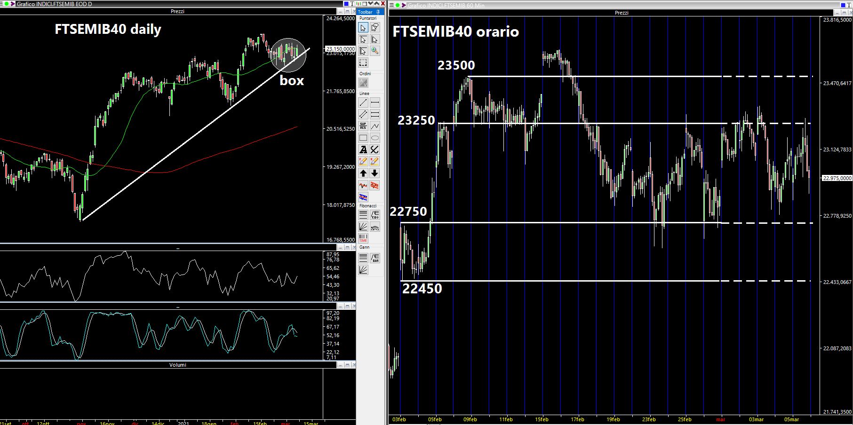The height and width of the screenshot is (425, 853).
Task: Choose the crossed lines tool next to A
Action: point(375,150)
